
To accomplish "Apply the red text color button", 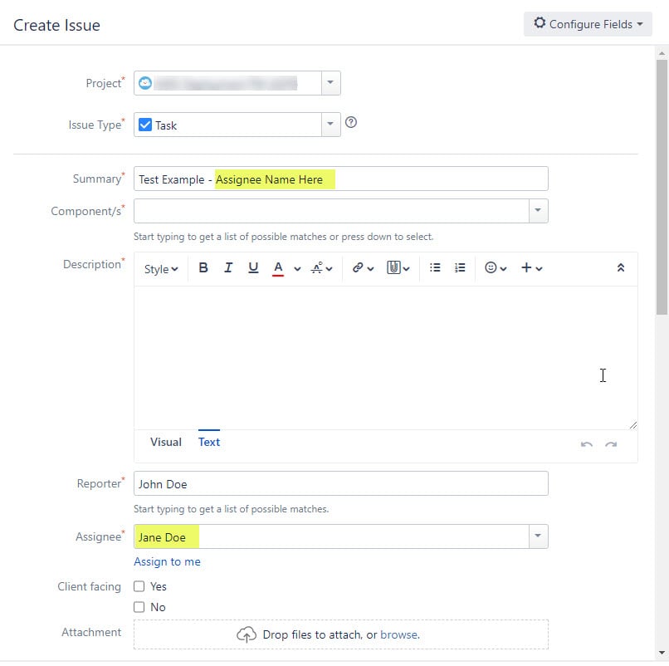I will pyautogui.click(x=278, y=269).
